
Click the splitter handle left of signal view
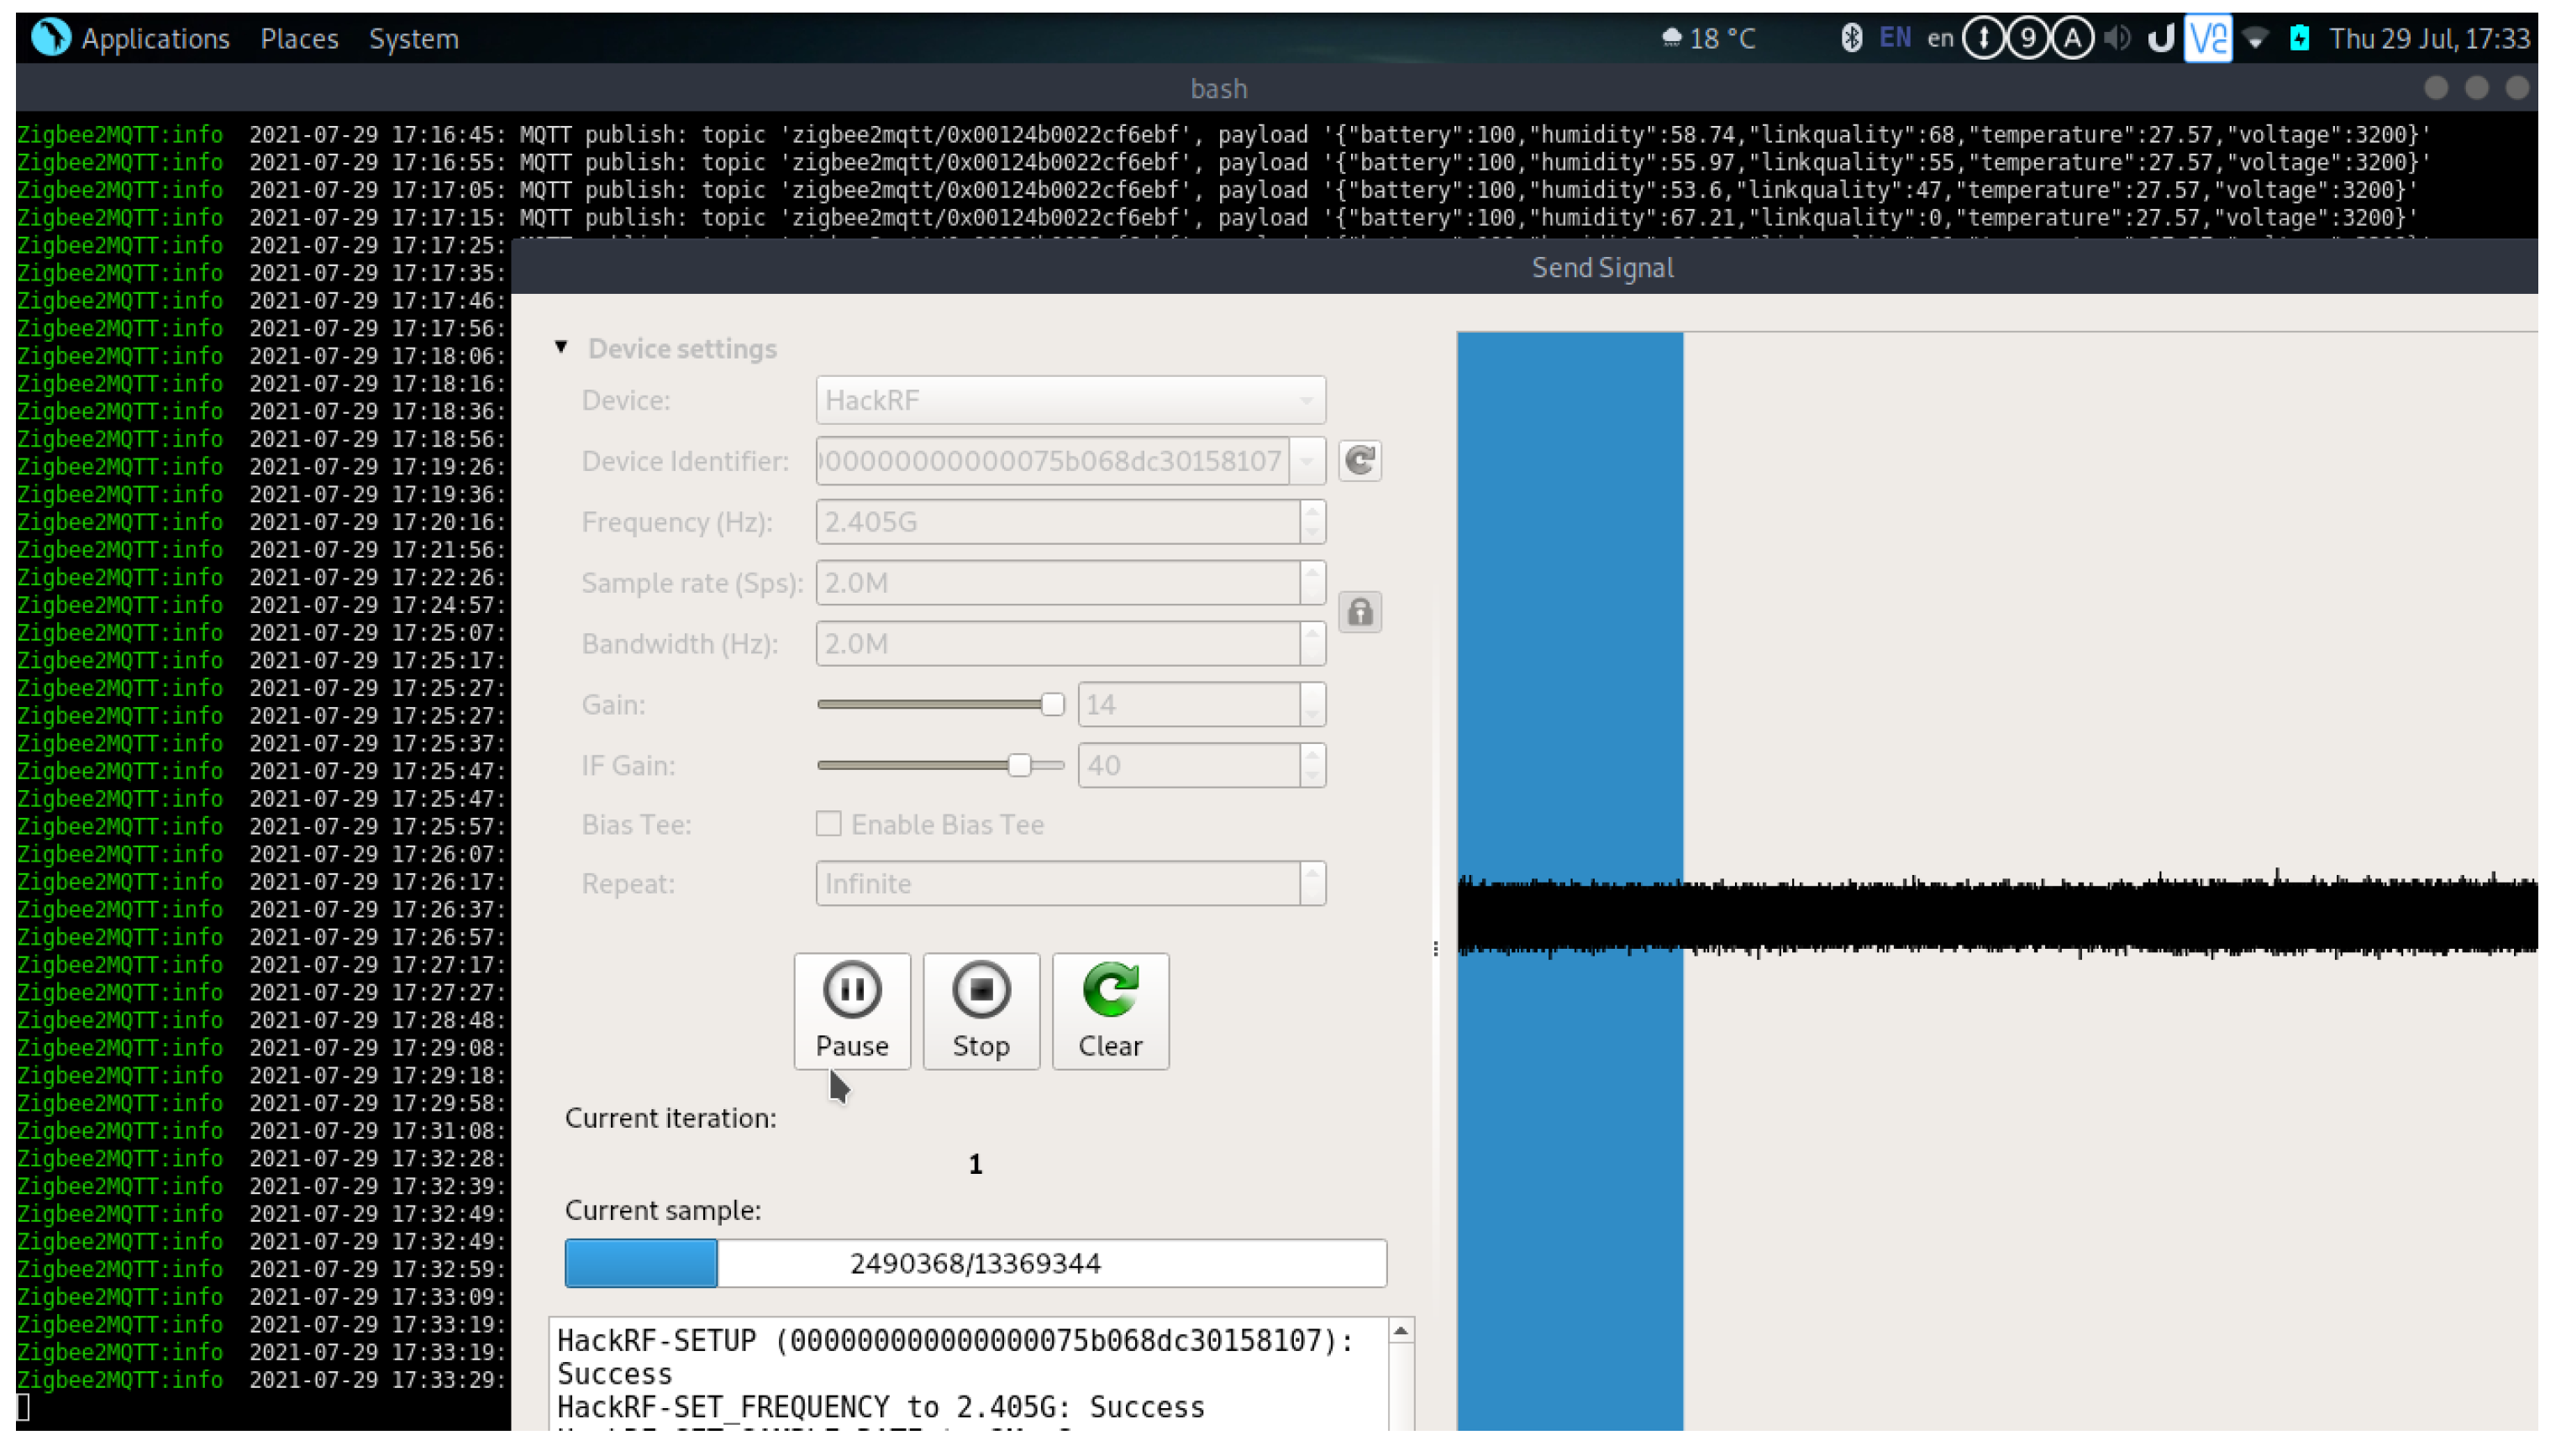click(x=1436, y=948)
